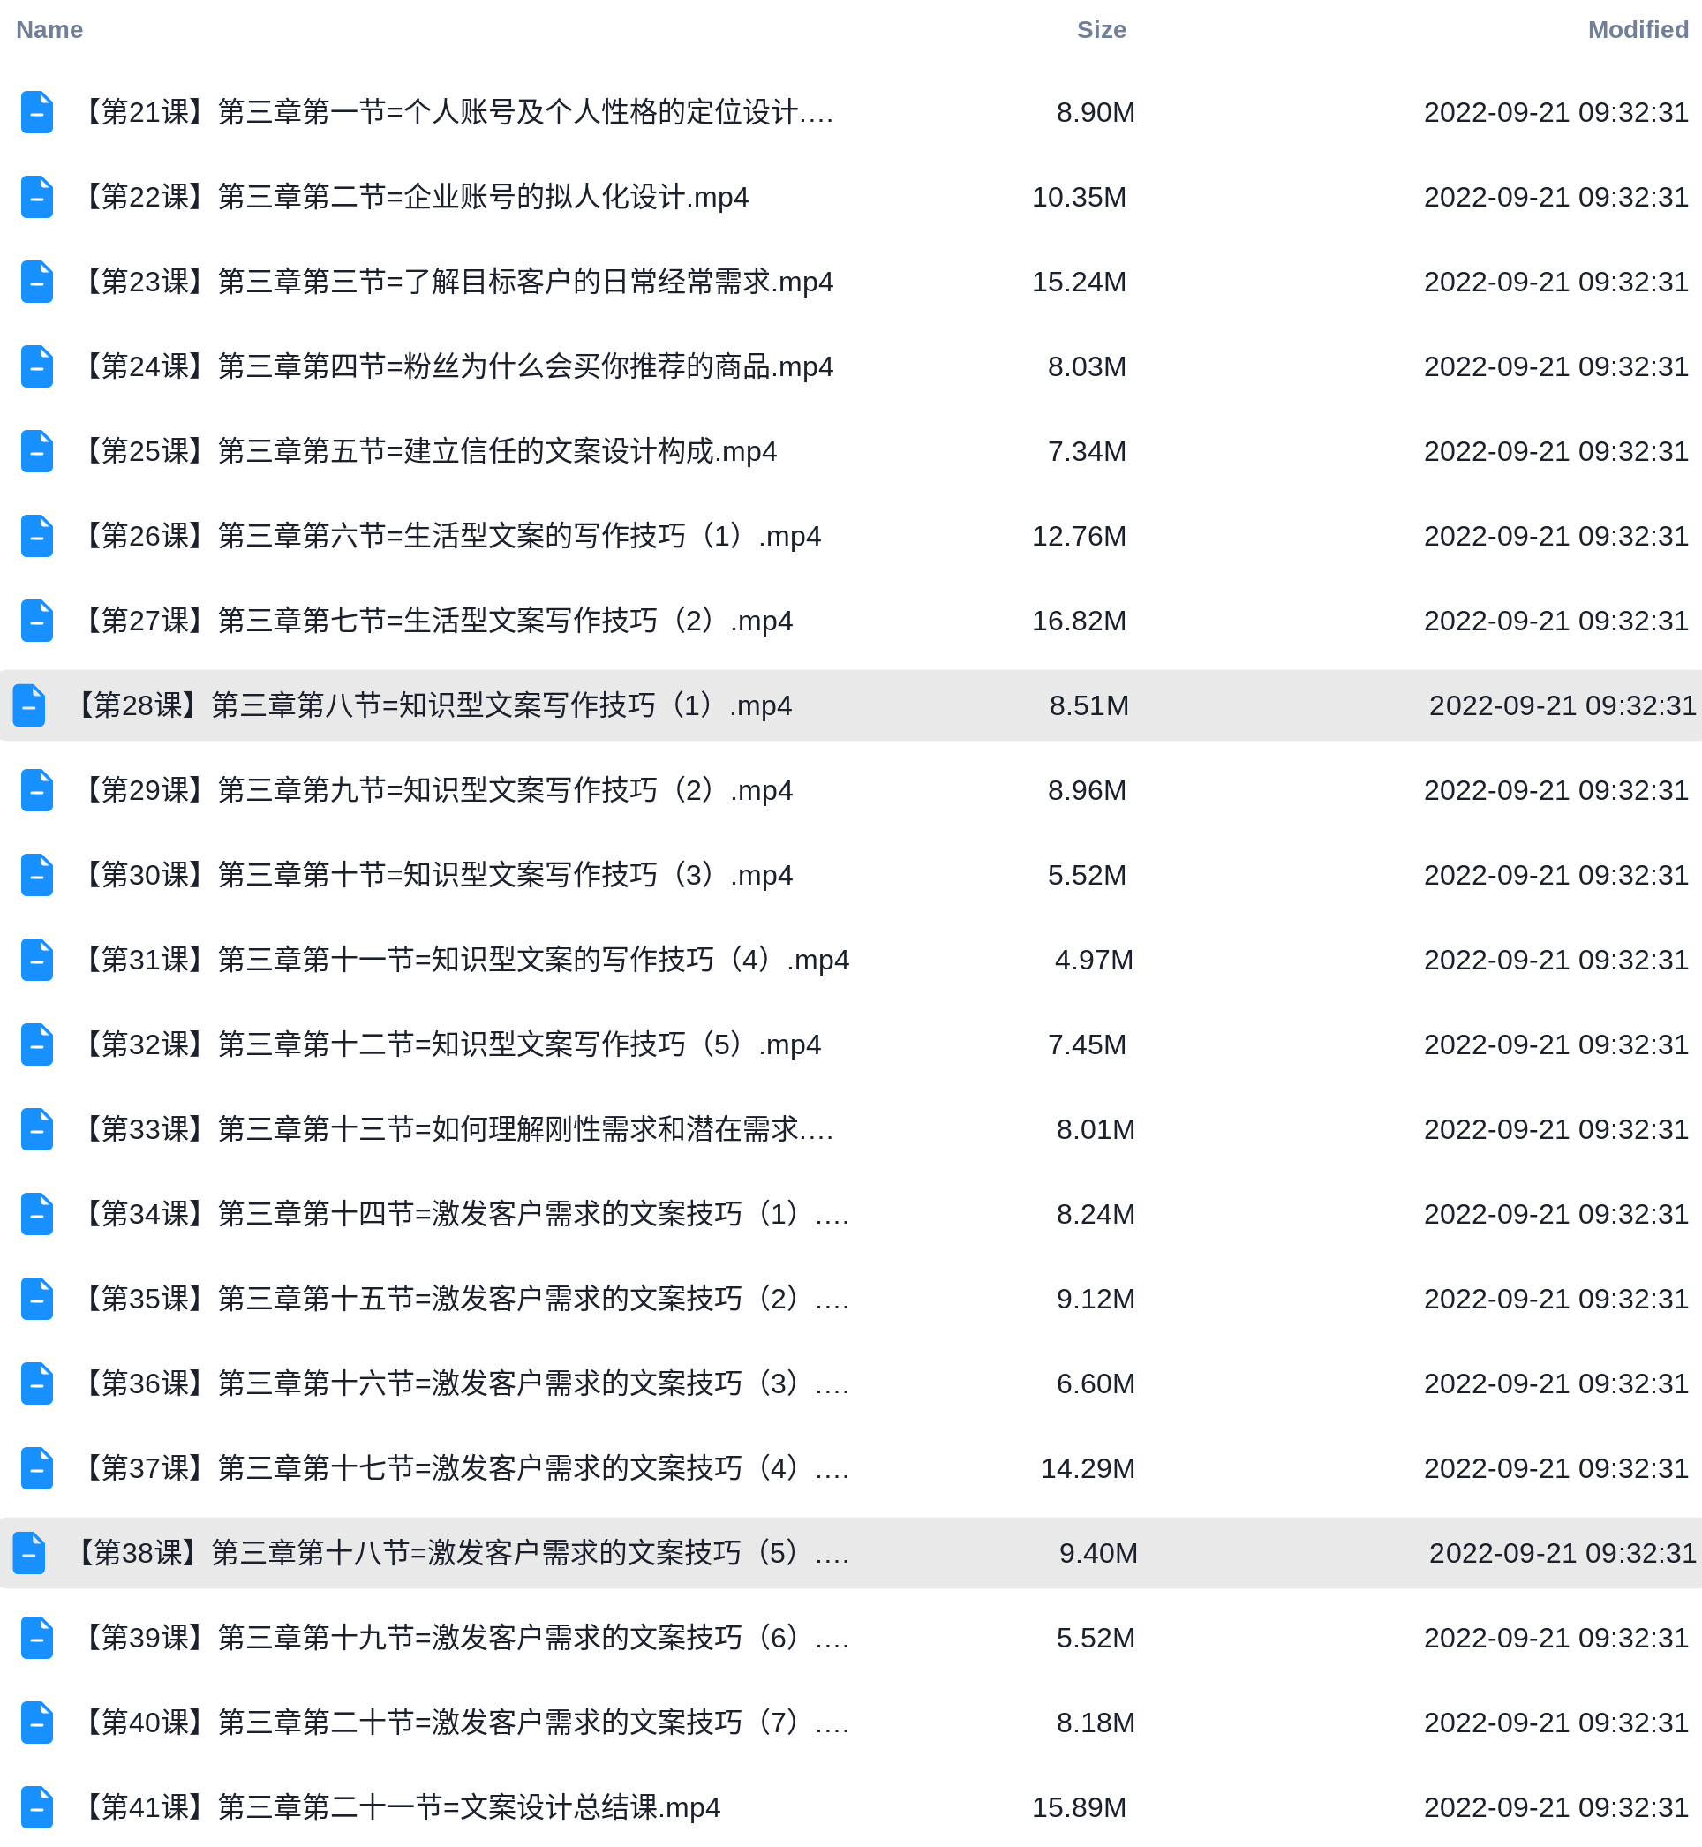
Task: Click the file icon for 第39课
Action: pos(37,1638)
